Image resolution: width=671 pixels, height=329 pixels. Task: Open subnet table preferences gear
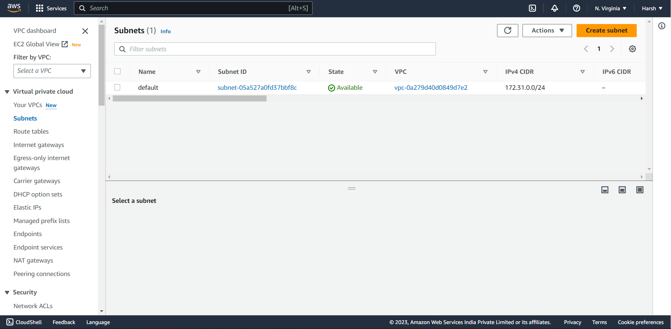click(x=632, y=49)
